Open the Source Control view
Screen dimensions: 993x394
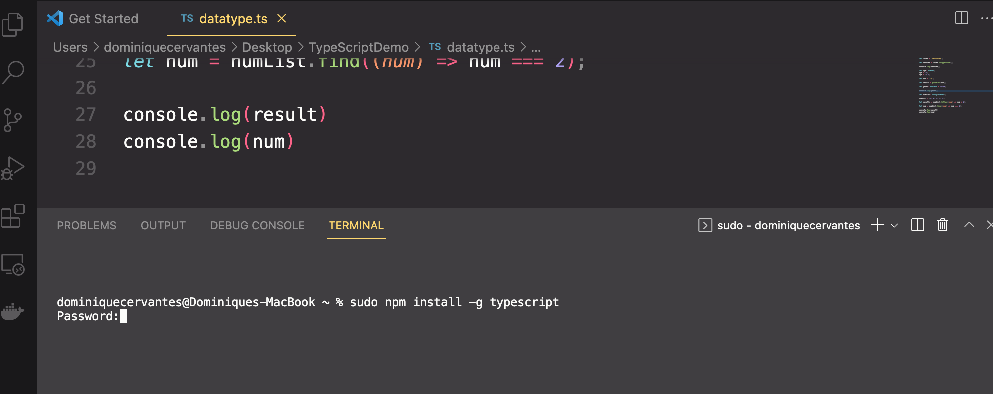click(13, 120)
